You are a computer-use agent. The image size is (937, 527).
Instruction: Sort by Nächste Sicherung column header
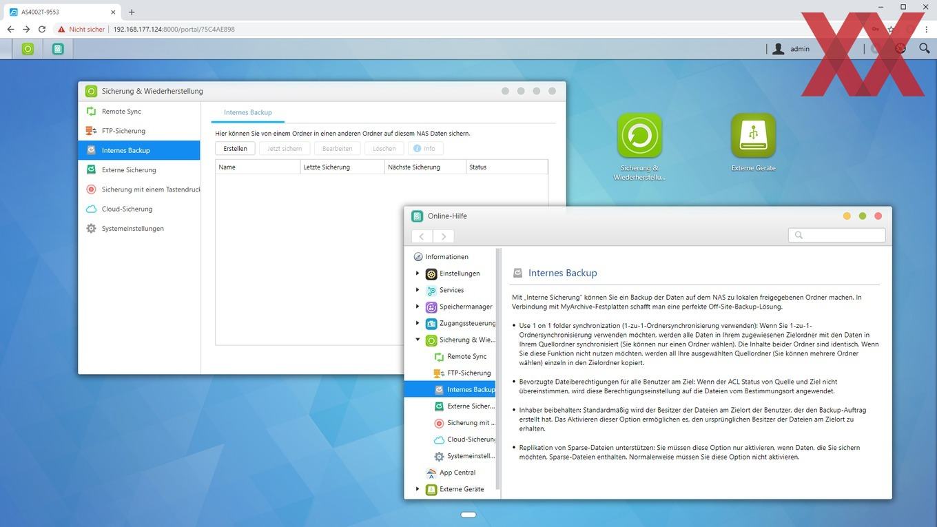click(425, 167)
